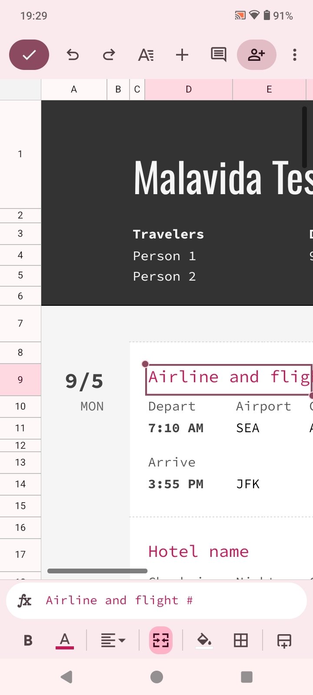Tap the plus insert icon
313x695 pixels.
182,55
